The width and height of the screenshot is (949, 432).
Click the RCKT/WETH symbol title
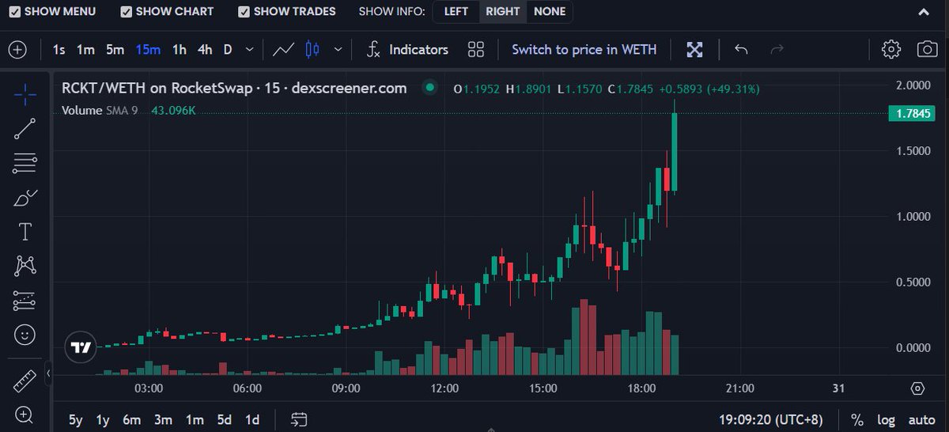click(x=234, y=88)
